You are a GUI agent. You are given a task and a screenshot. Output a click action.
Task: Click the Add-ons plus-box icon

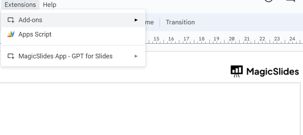(x=11, y=20)
